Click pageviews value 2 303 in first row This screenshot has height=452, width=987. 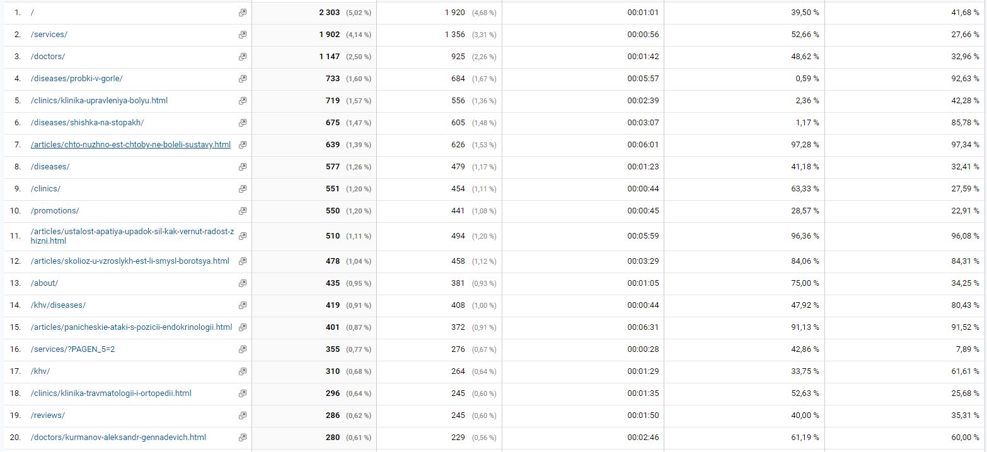329,13
